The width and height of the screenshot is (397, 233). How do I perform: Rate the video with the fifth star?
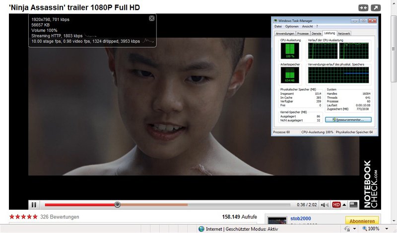(35, 217)
